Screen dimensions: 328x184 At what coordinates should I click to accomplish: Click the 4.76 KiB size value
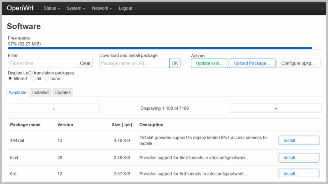[122, 140]
